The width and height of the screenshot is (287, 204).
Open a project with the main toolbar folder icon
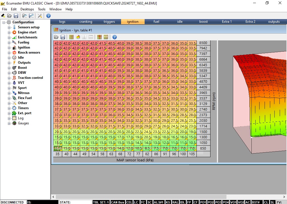point(9,16)
